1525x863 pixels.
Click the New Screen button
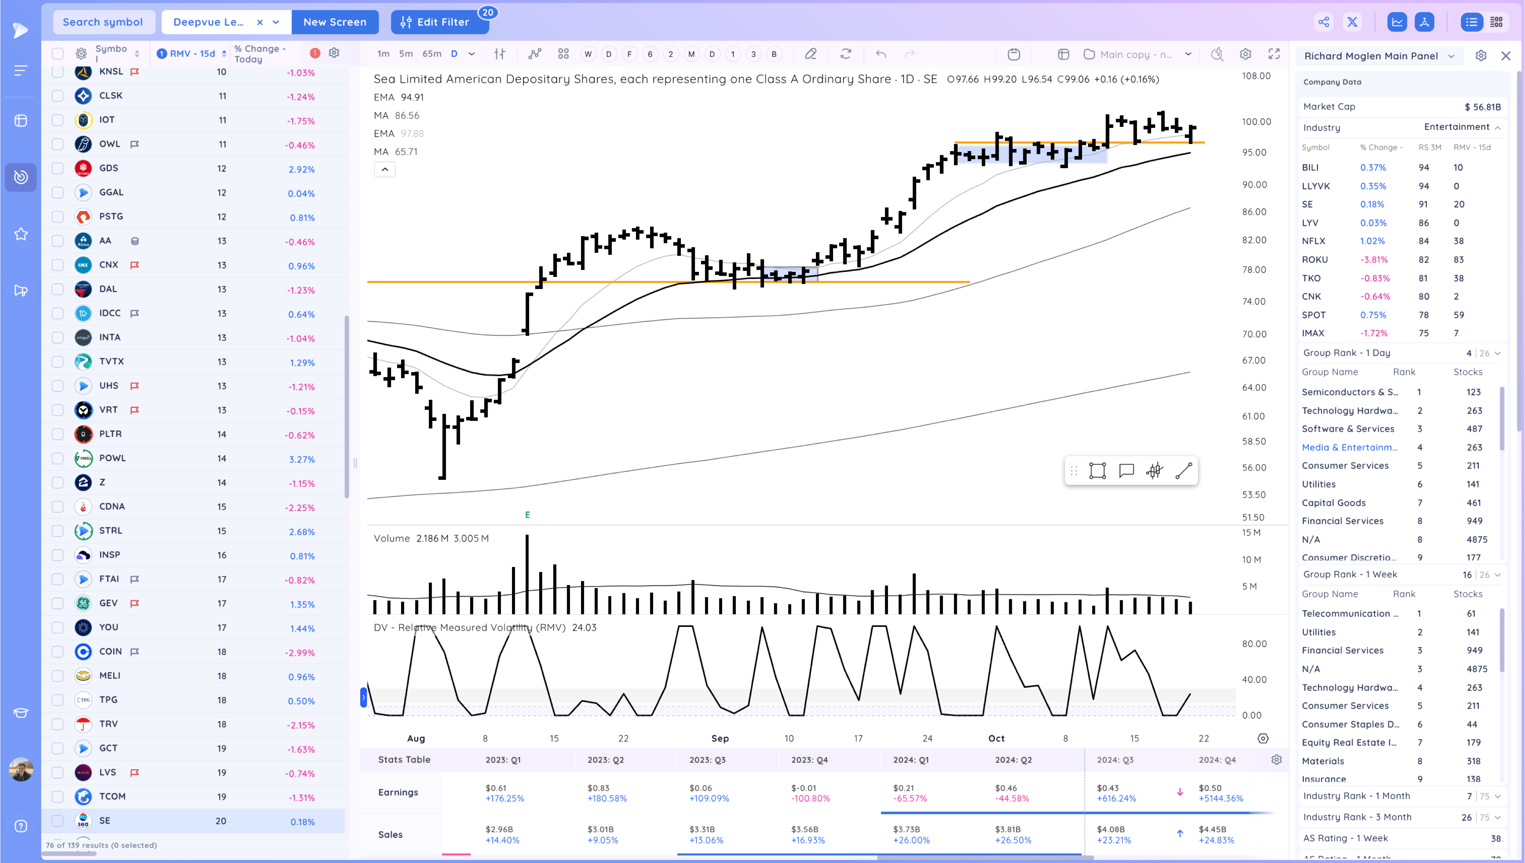tap(334, 22)
